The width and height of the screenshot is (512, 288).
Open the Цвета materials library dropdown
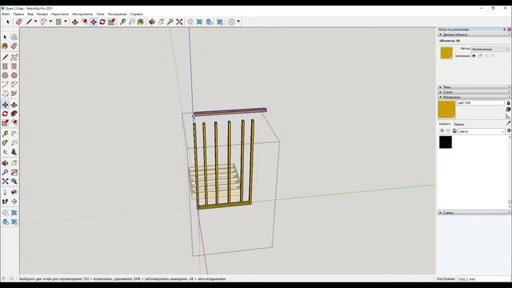coord(482,131)
